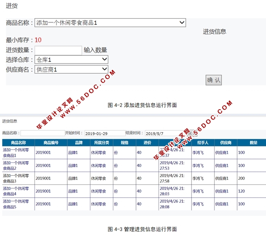Click the 结束时间 field 2019/5/7
This screenshot has width=266, height=236.
click(x=165, y=133)
